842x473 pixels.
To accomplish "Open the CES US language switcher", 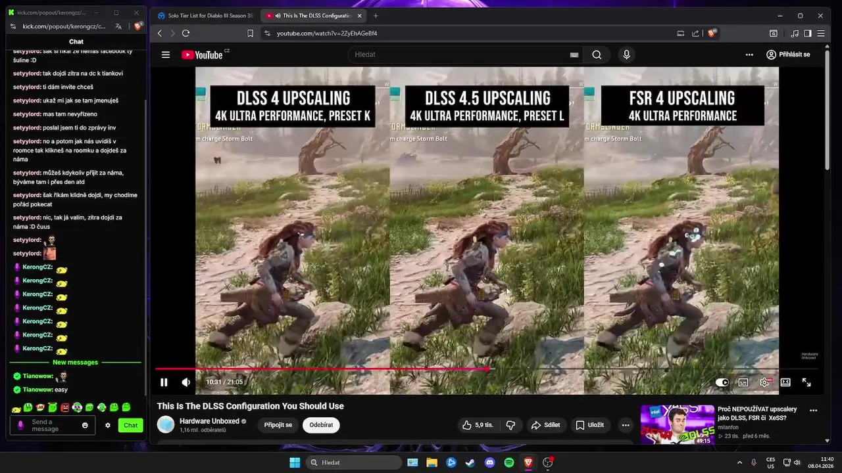I will click(770, 462).
